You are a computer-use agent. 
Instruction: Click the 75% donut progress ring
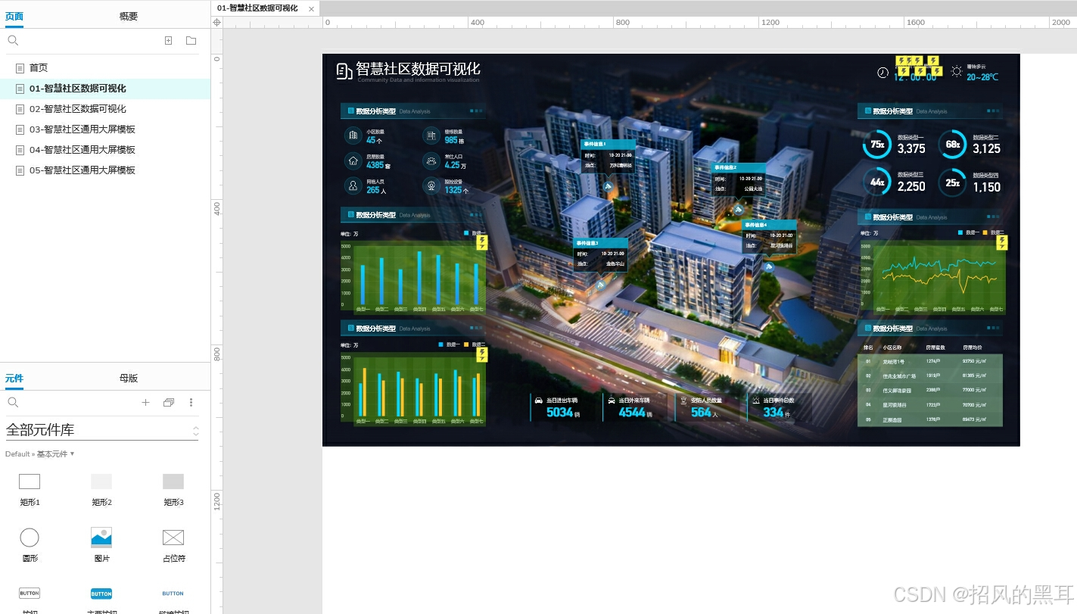pyautogui.click(x=877, y=145)
